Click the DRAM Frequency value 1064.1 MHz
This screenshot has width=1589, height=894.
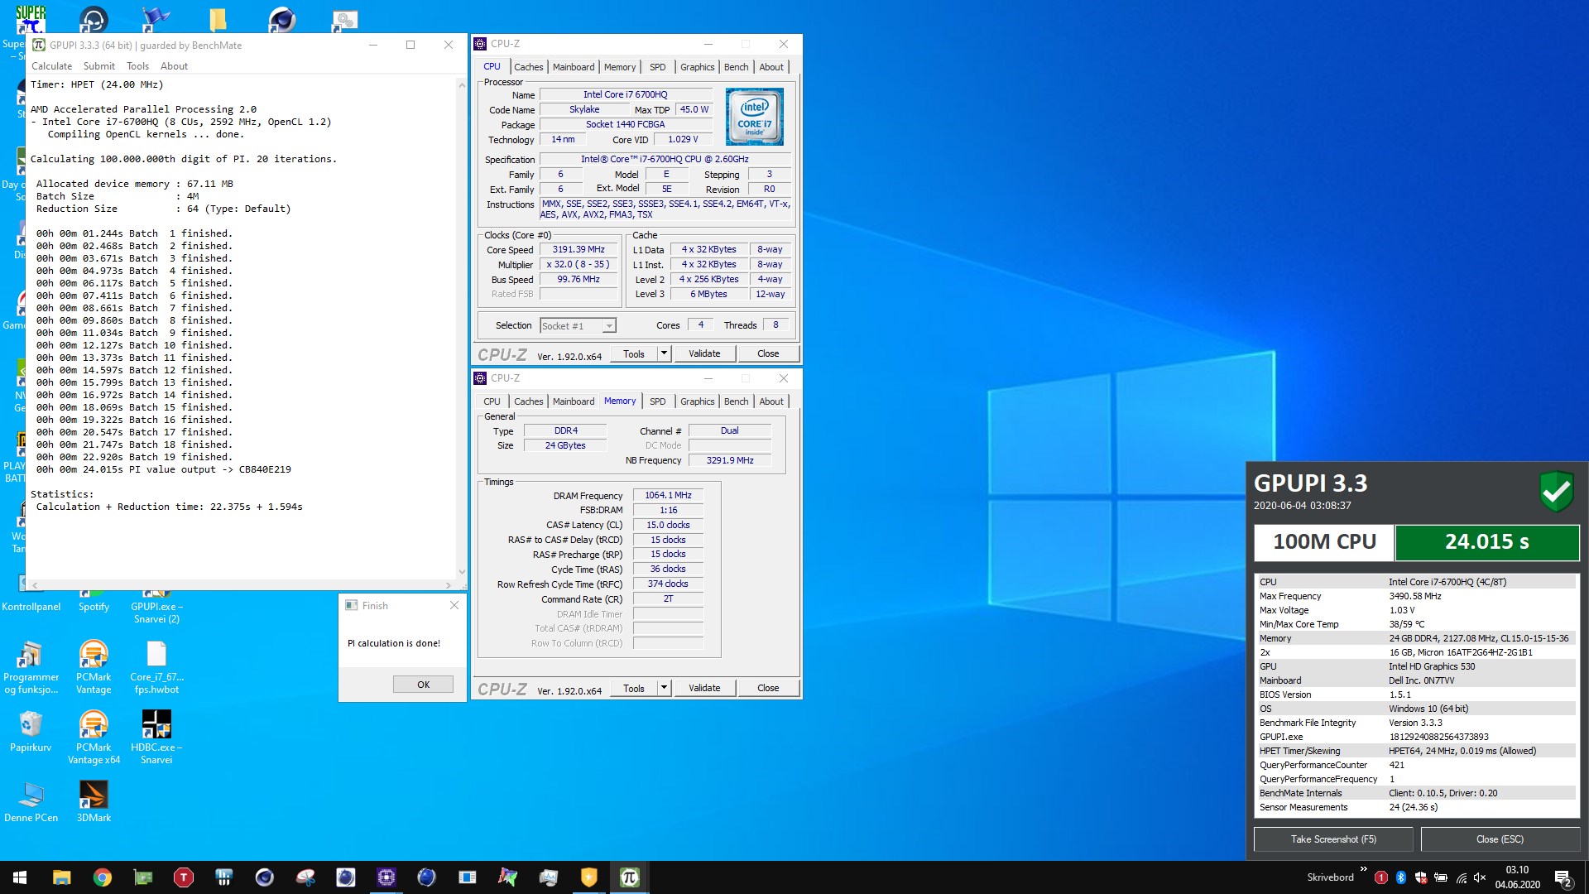[x=668, y=496]
